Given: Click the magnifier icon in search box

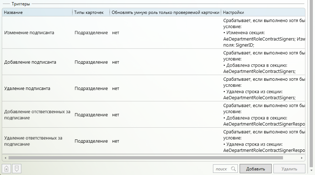Looking at the screenshot, I should (233, 169).
